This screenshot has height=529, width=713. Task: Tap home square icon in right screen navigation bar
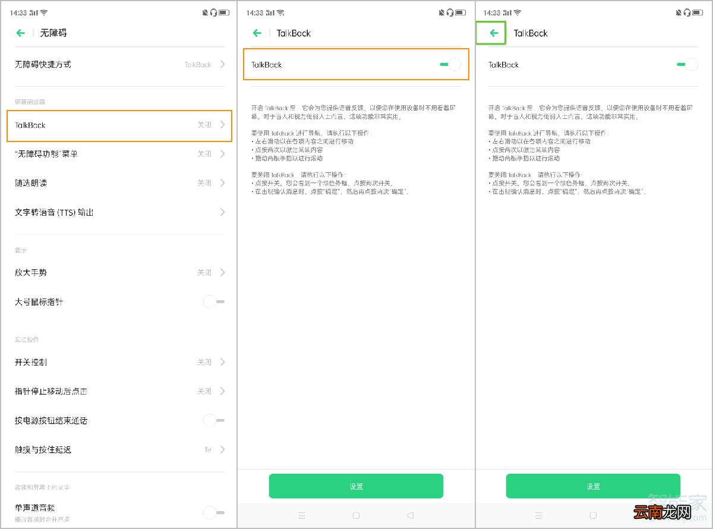tap(593, 515)
